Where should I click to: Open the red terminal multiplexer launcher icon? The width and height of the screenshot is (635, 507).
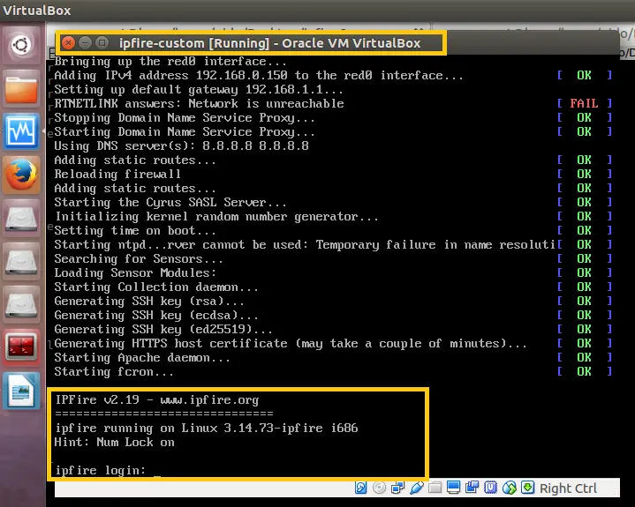point(21,347)
